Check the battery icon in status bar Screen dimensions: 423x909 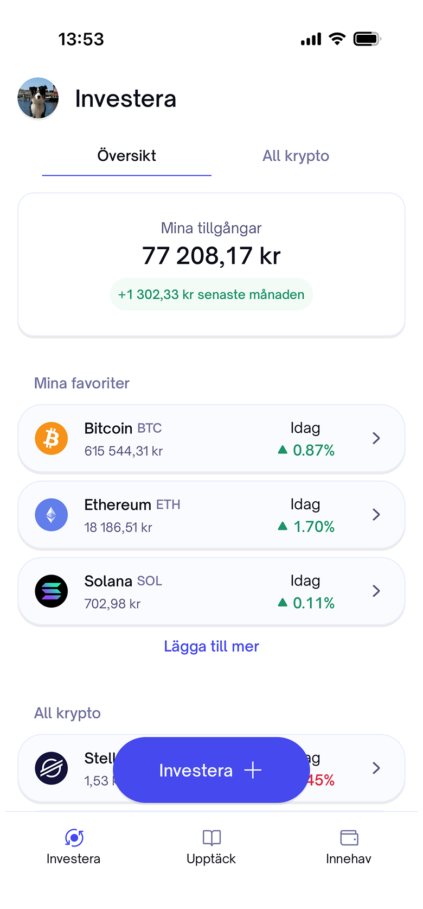coord(367,39)
